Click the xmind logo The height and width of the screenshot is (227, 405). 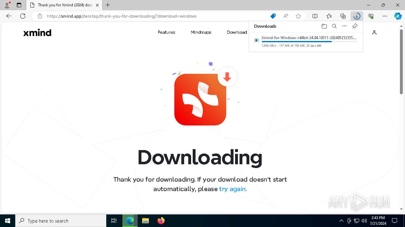pos(37,32)
